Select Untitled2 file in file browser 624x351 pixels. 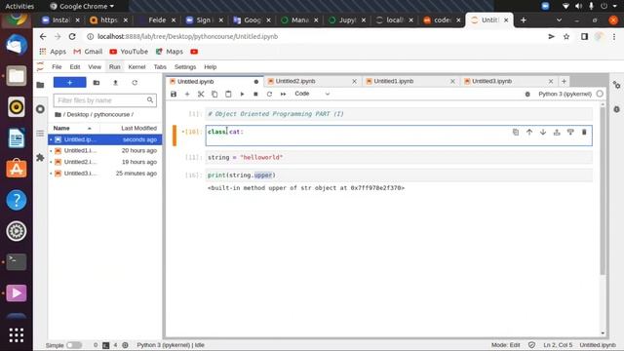tap(105, 162)
